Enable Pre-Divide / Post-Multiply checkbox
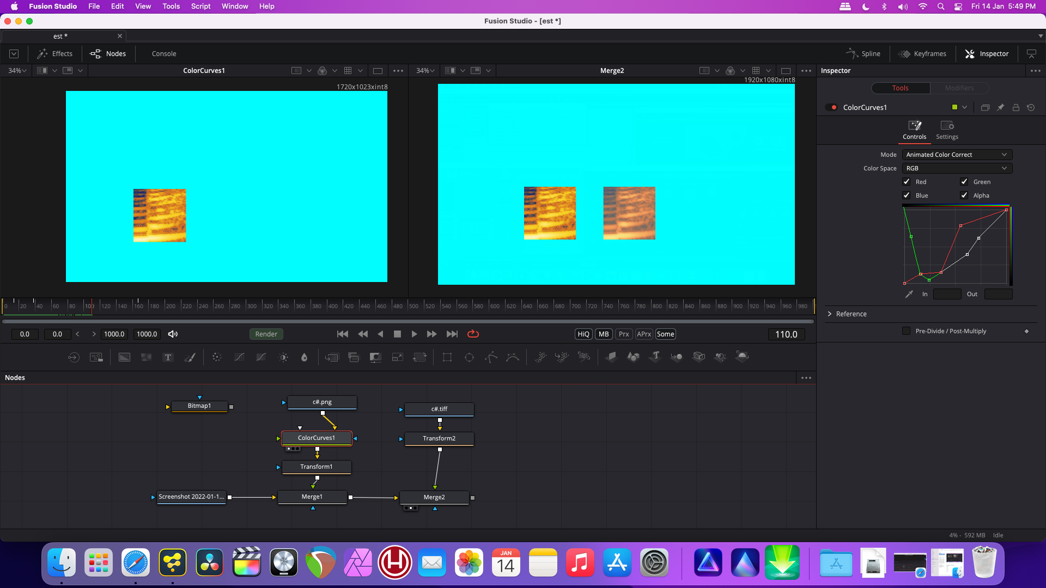This screenshot has width=1046, height=588. [907, 331]
